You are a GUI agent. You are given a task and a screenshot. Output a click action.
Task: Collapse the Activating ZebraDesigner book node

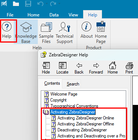[46, 112]
